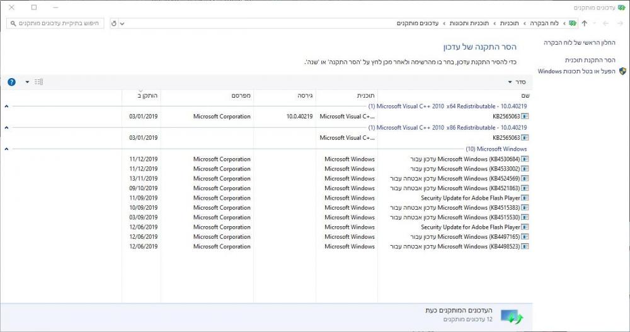The width and height of the screenshot is (630, 332).
Task: Select the KB4515383 security update name
Action: point(455,207)
